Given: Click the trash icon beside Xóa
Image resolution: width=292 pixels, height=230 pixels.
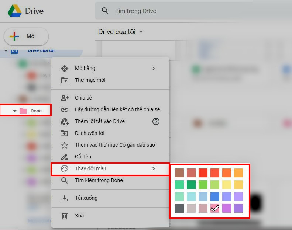Looking at the screenshot, I should click(x=65, y=216).
